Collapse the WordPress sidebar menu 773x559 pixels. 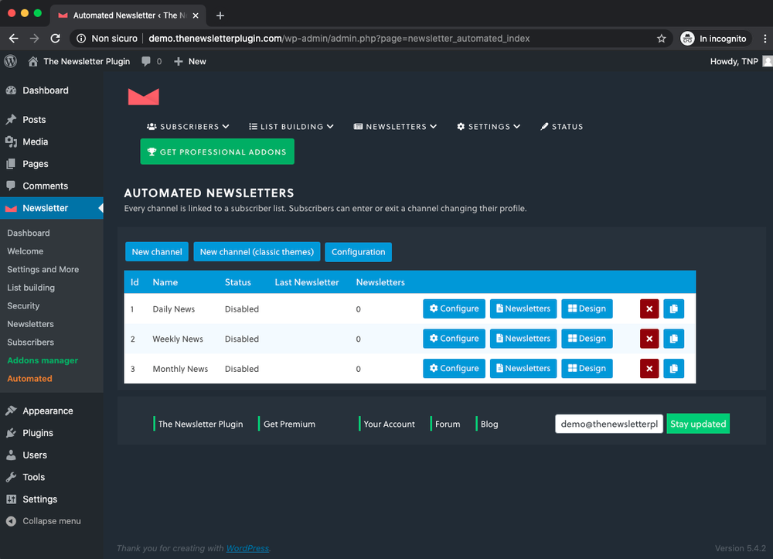click(43, 521)
